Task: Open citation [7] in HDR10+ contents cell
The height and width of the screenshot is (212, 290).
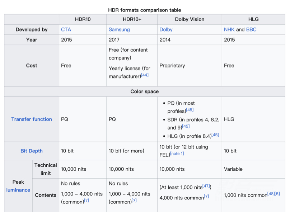Action: point(134,201)
